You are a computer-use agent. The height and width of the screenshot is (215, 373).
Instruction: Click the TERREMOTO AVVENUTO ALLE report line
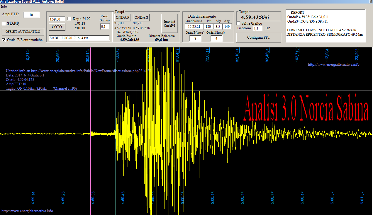tap(321, 30)
